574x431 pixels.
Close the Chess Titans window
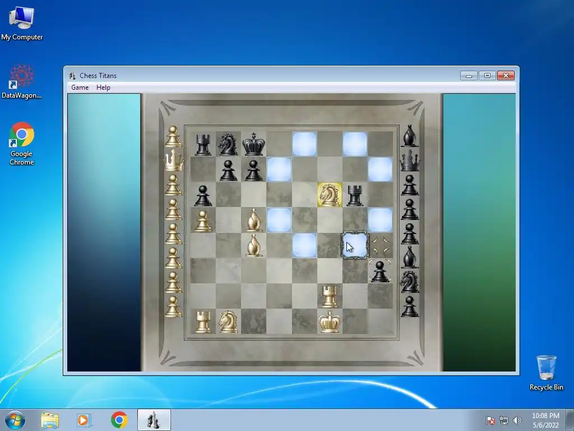click(506, 76)
